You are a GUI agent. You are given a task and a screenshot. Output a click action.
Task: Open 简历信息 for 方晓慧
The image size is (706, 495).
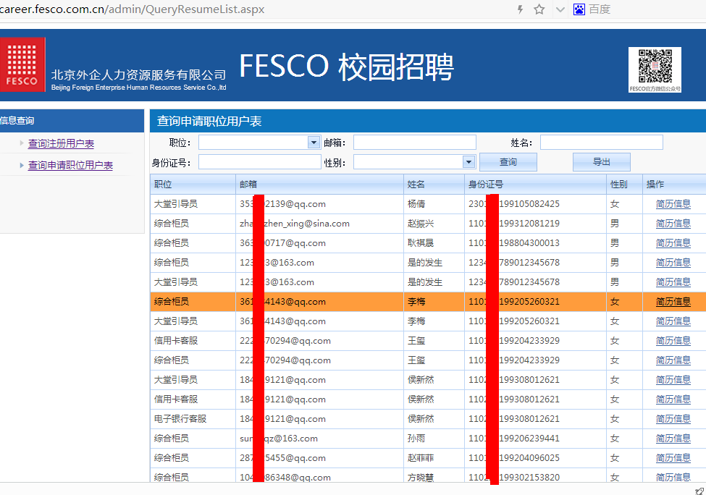tap(673, 477)
